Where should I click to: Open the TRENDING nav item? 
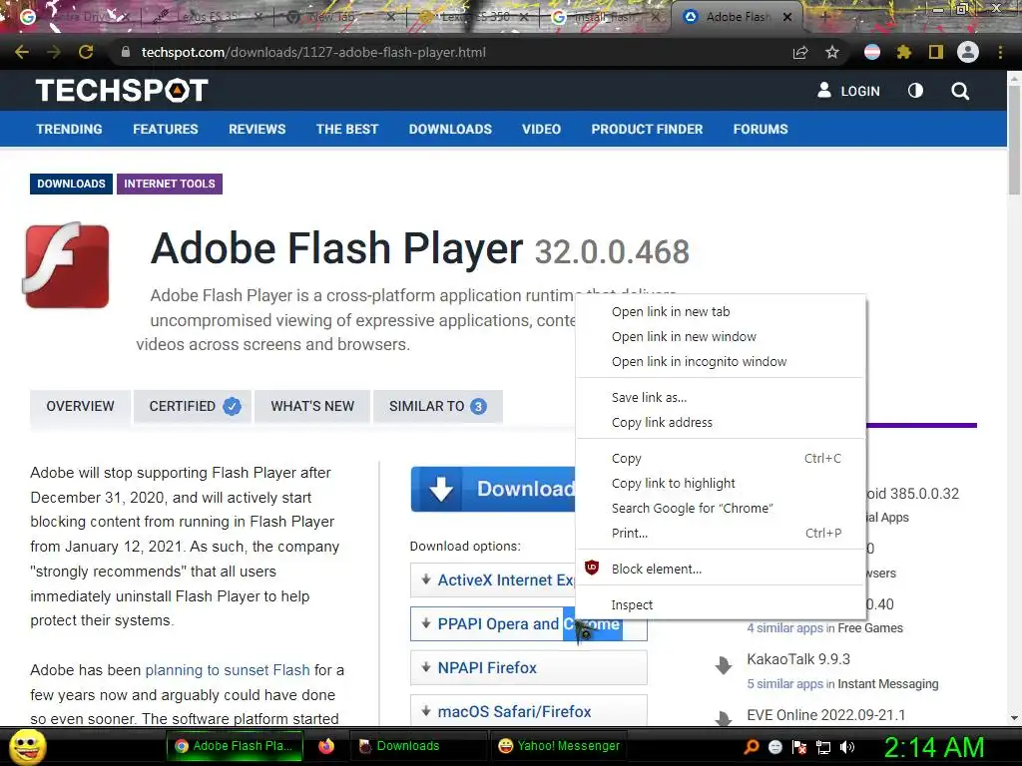69,129
